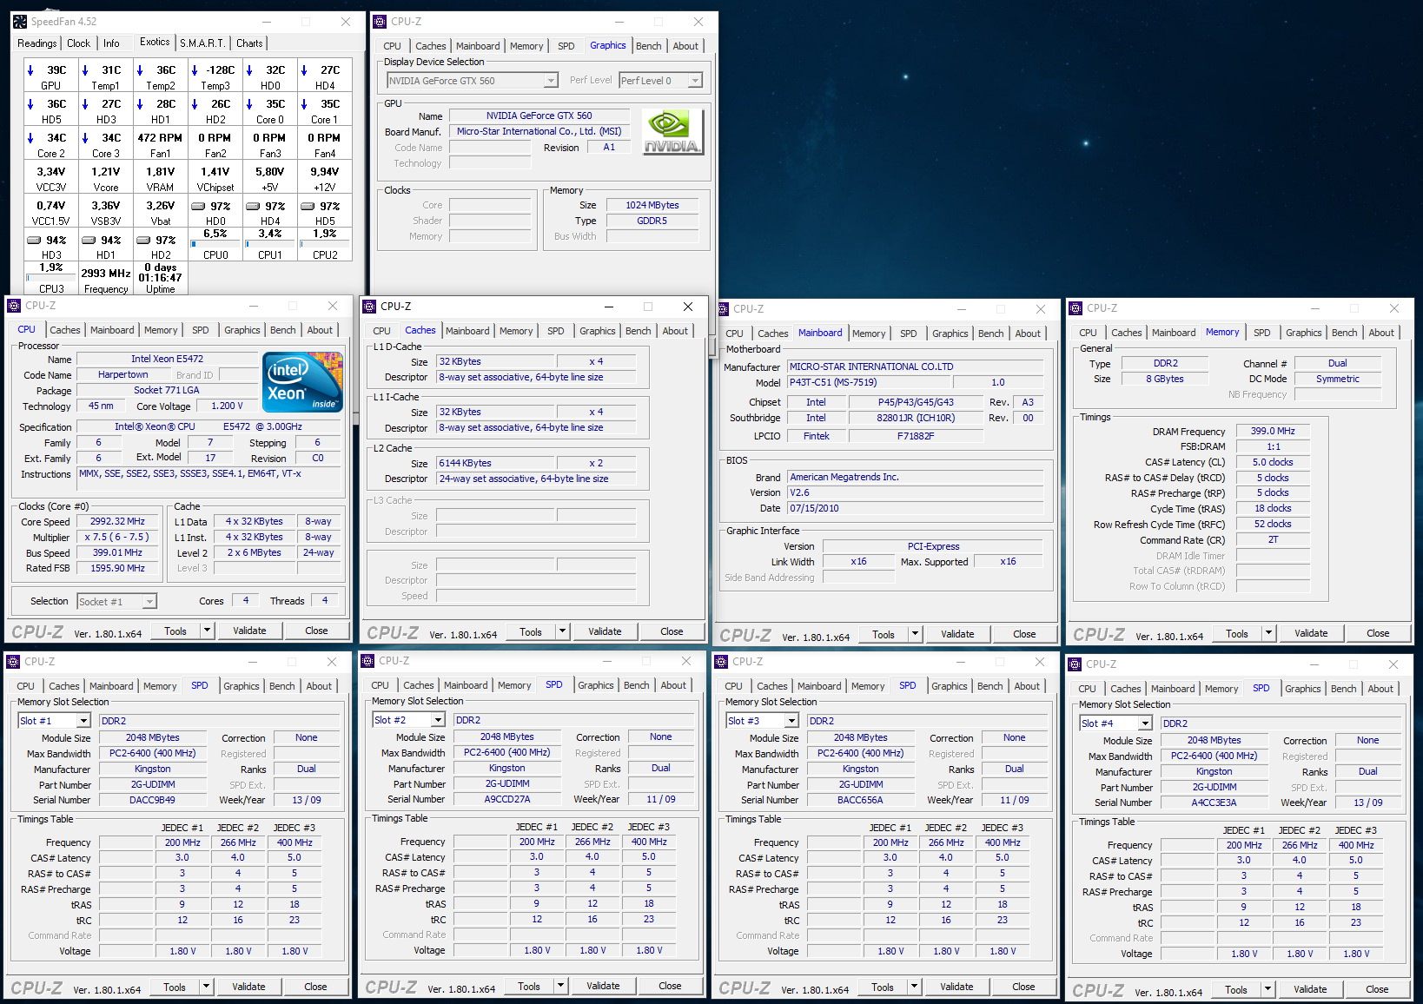Click the title icon of CPU-Z Caches window
Image resolution: width=1423 pixels, height=1004 pixels.
(x=369, y=307)
